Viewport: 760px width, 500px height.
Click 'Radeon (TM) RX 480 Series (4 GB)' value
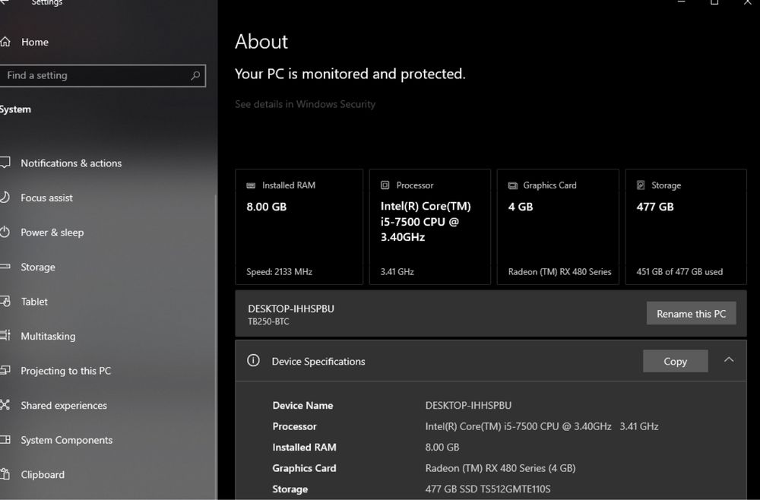click(x=500, y=468)
